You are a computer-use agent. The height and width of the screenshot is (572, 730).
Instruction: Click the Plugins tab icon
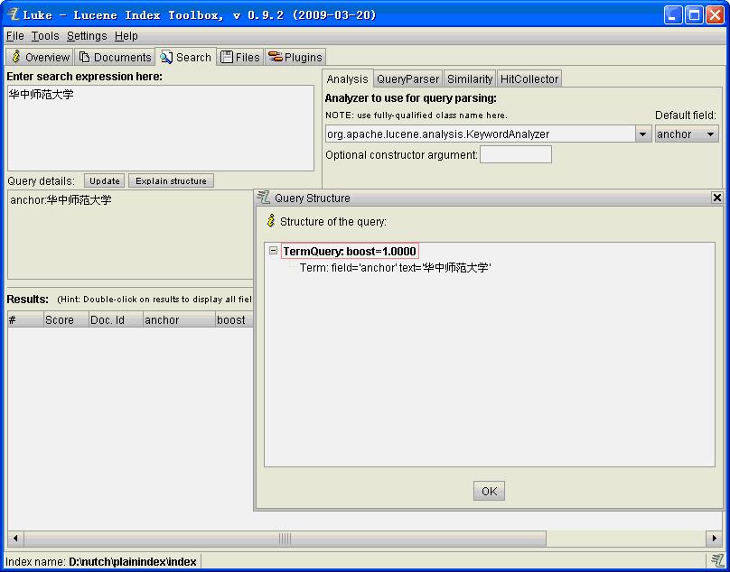pos(276,57)
